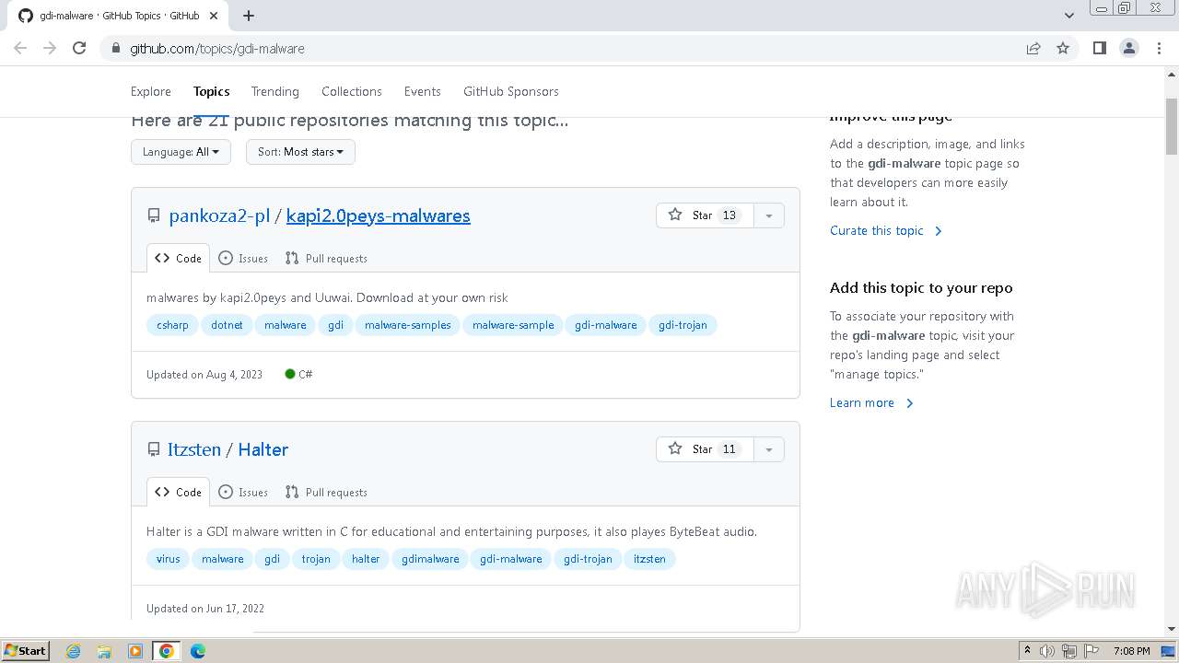Open GitHub Sponsors navigation item

tap(511, 91)
